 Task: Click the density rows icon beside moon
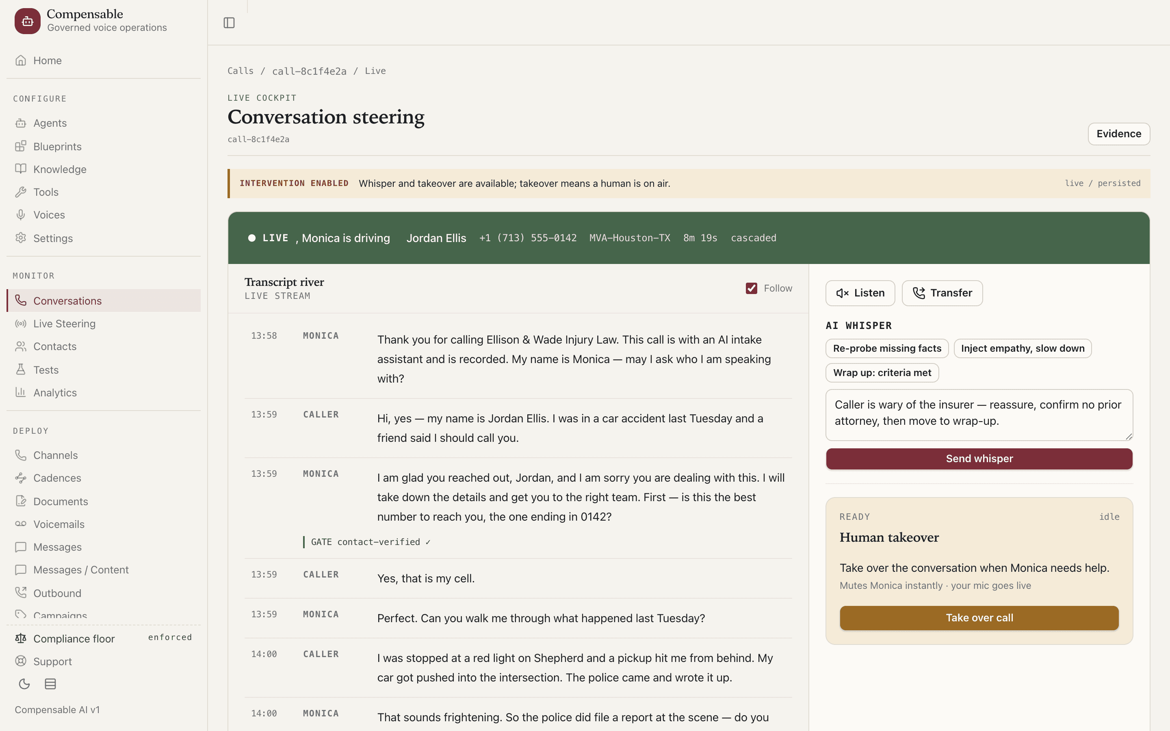point(50,683)
